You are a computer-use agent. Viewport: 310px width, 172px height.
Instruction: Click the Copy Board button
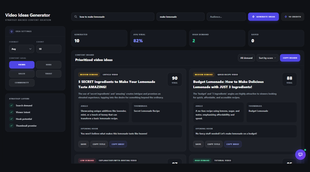290,58
